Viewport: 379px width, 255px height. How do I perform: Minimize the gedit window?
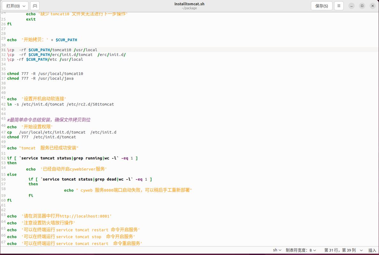pos(352,6)
